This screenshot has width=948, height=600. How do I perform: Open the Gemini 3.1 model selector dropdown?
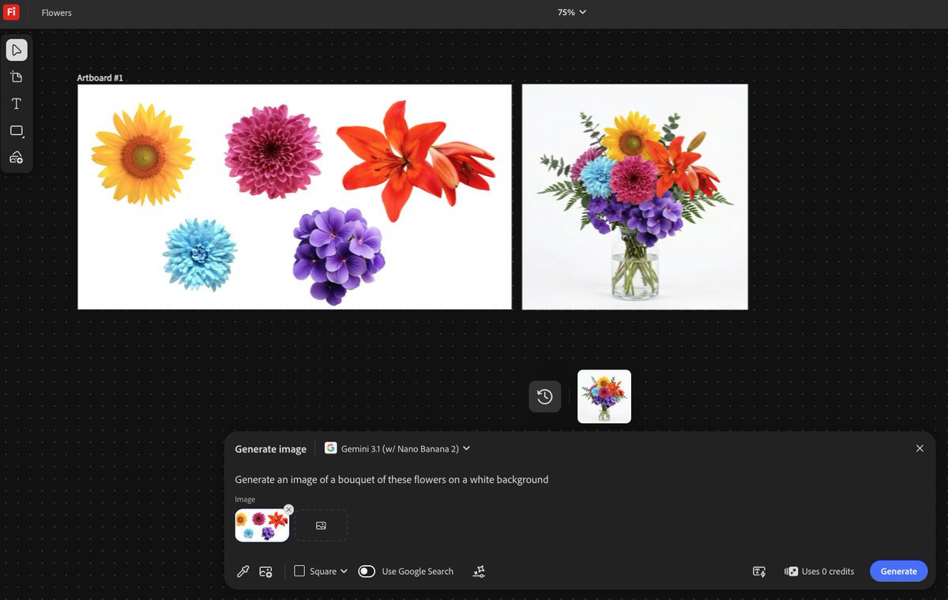point(396,448)
